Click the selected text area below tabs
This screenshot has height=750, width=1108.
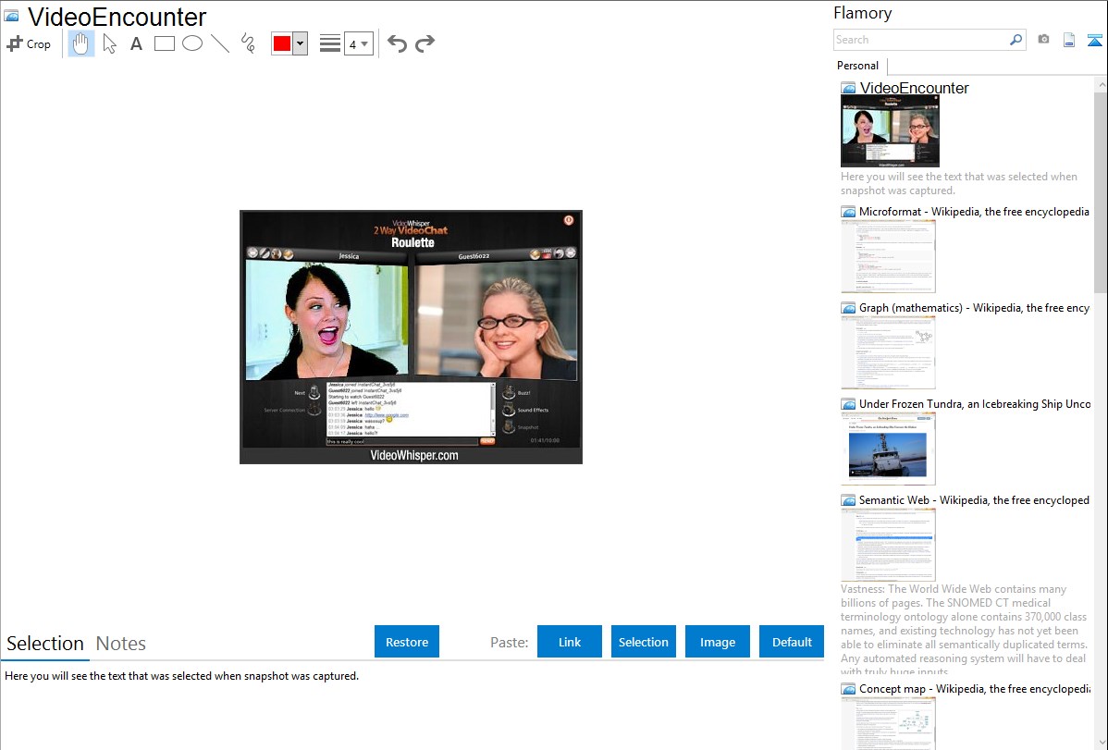pyautogui.click(x=412, y=706)
